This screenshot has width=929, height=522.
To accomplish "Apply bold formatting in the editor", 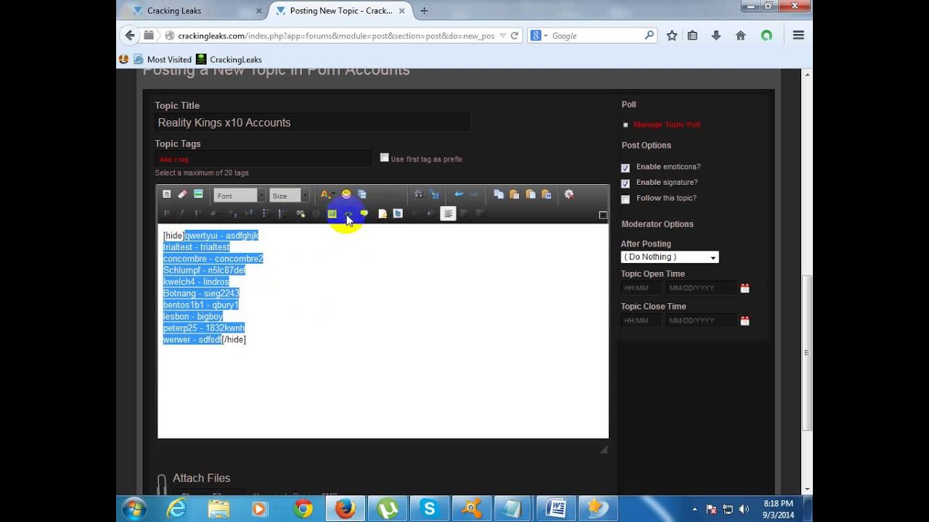I will tap(166, 213).
